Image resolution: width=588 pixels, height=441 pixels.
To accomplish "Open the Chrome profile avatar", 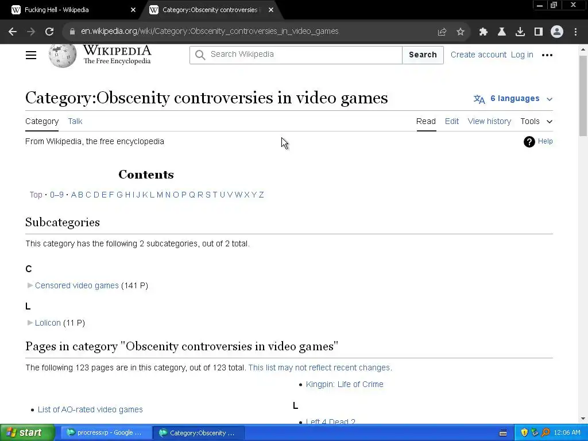I will point(557,32).
